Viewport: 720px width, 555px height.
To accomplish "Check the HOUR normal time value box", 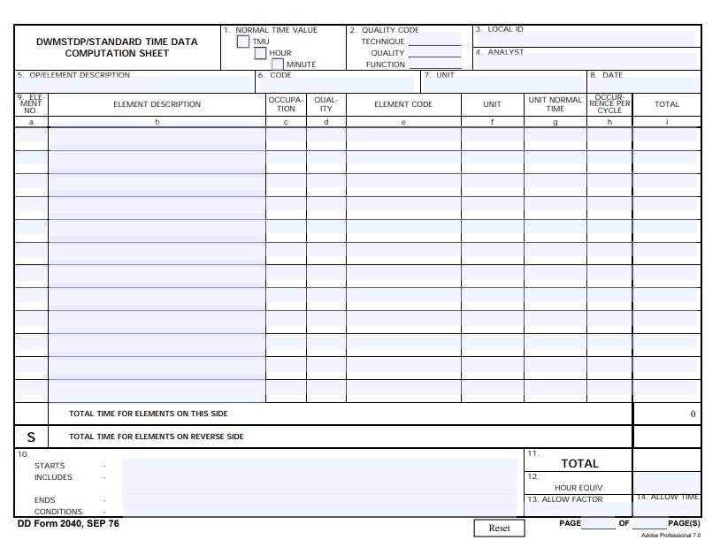I will click(260, 53).
